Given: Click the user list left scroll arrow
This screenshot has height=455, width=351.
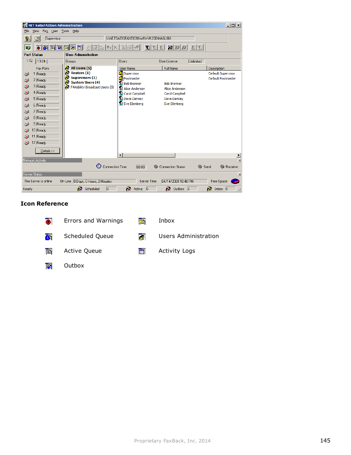Looking at the screenshot, I should click(120, 155).
